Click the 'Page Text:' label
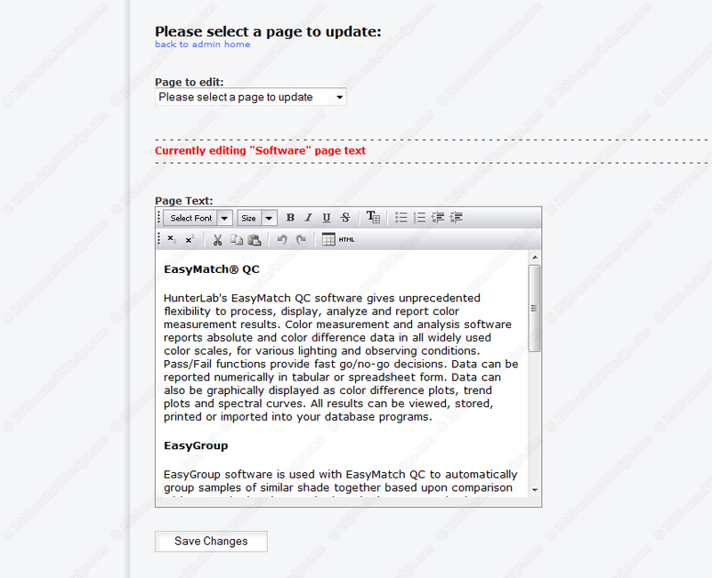 184,201
